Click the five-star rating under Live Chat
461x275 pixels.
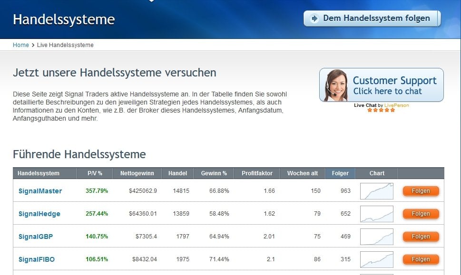point(381,110)
